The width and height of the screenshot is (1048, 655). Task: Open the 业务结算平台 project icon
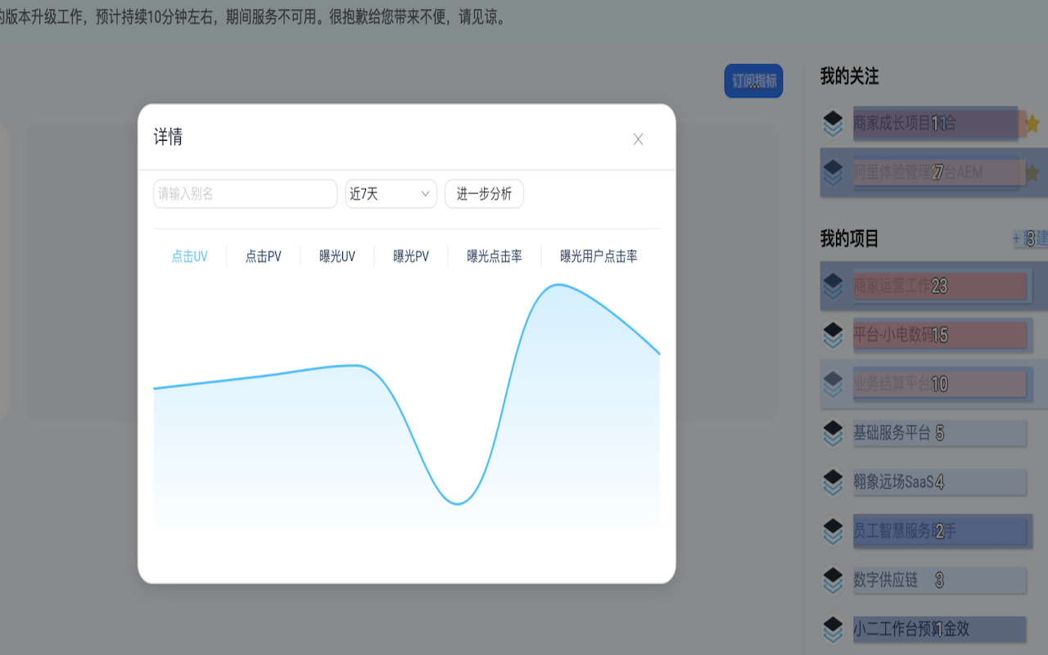pyautogui.click(x=833, y=384)
